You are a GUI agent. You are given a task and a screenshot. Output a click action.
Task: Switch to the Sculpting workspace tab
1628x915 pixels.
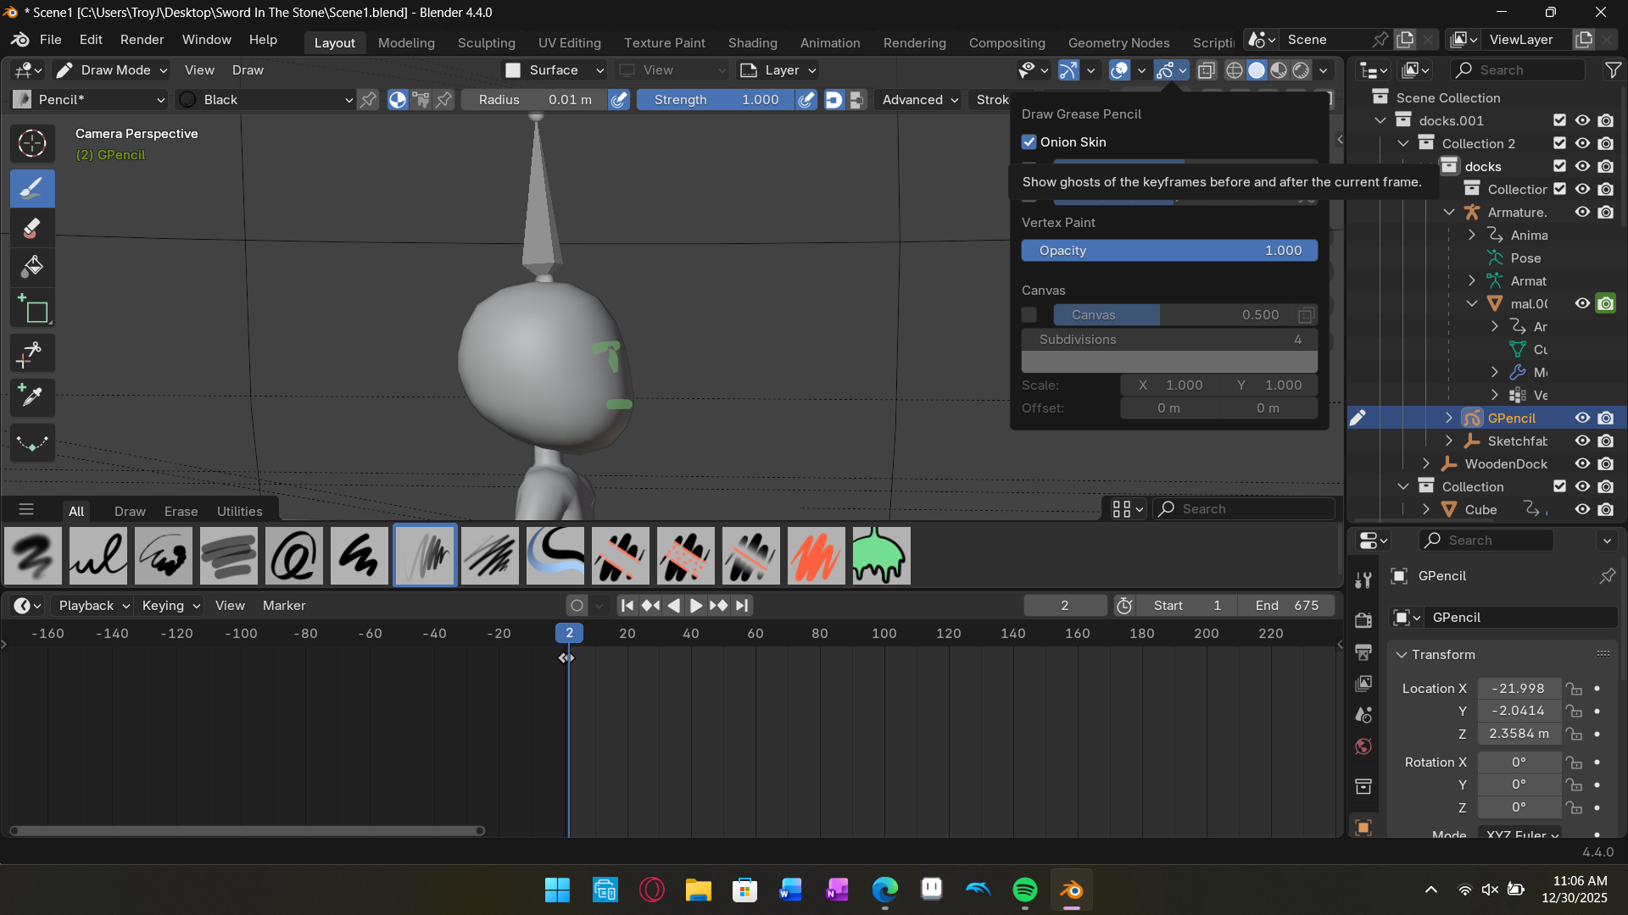(486, 43)
